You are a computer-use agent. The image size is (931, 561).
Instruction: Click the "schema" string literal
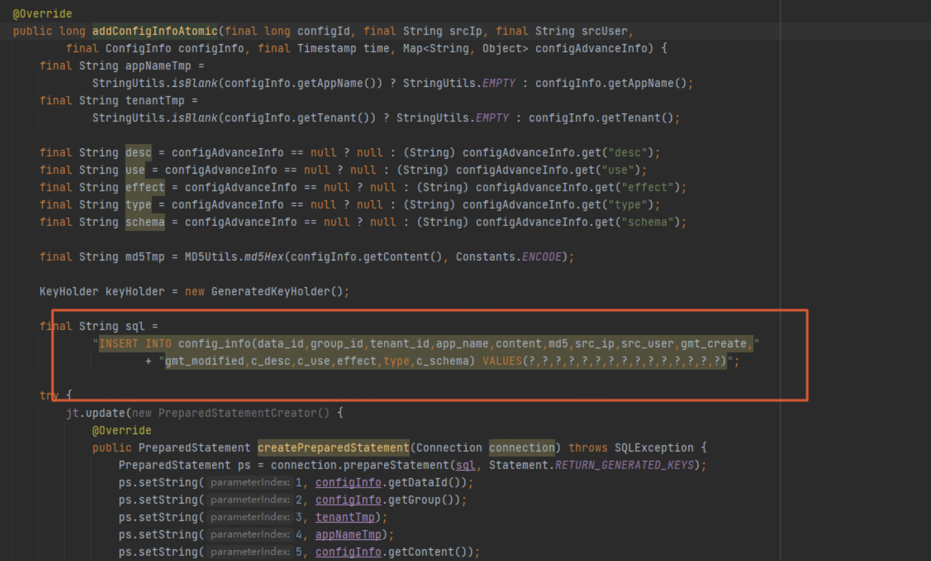pyautogui.click(x=647, y=222)
